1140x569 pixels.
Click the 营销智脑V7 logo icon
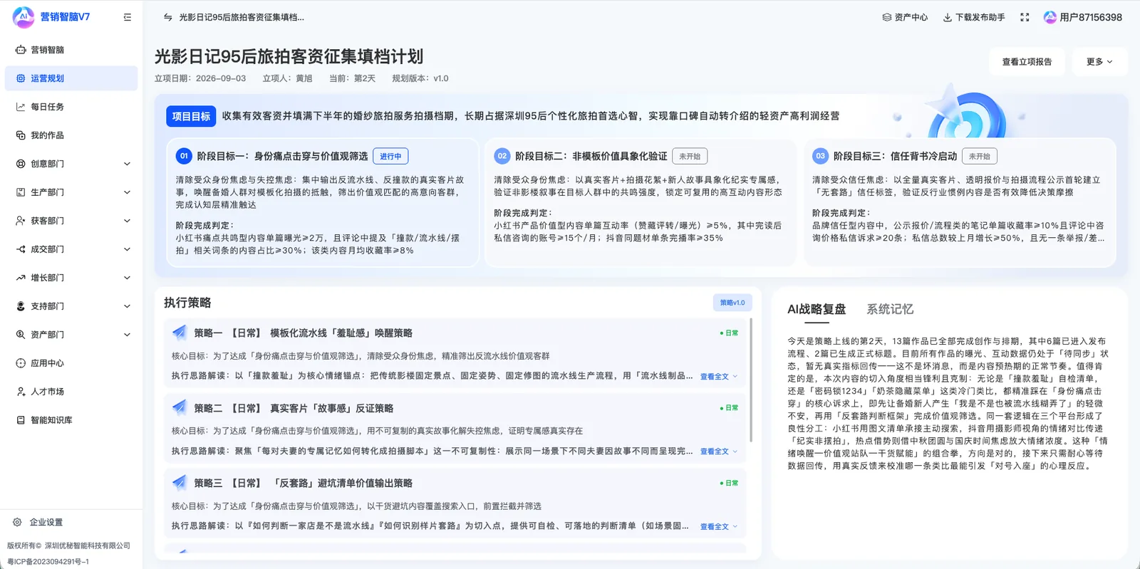point(24,17)
